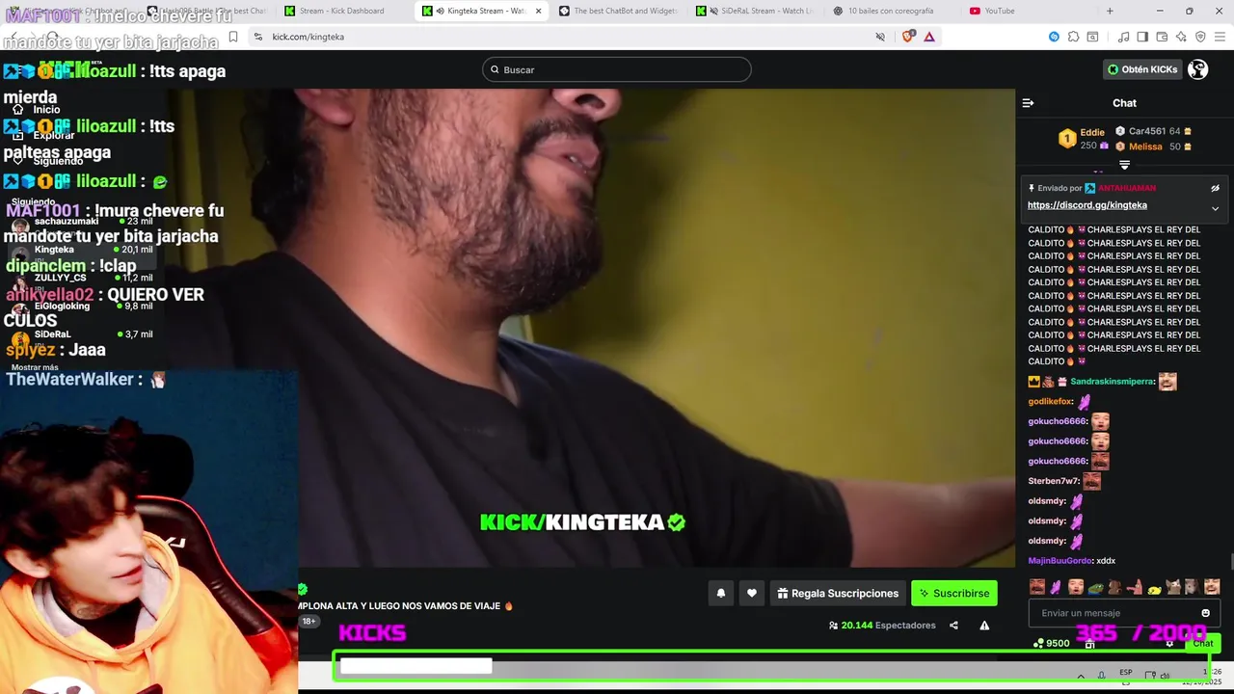Click 20.144 Espectadores viewer count
Image resolution: width=1234 pixels, height=694 pixels.
tap(882, 626)
